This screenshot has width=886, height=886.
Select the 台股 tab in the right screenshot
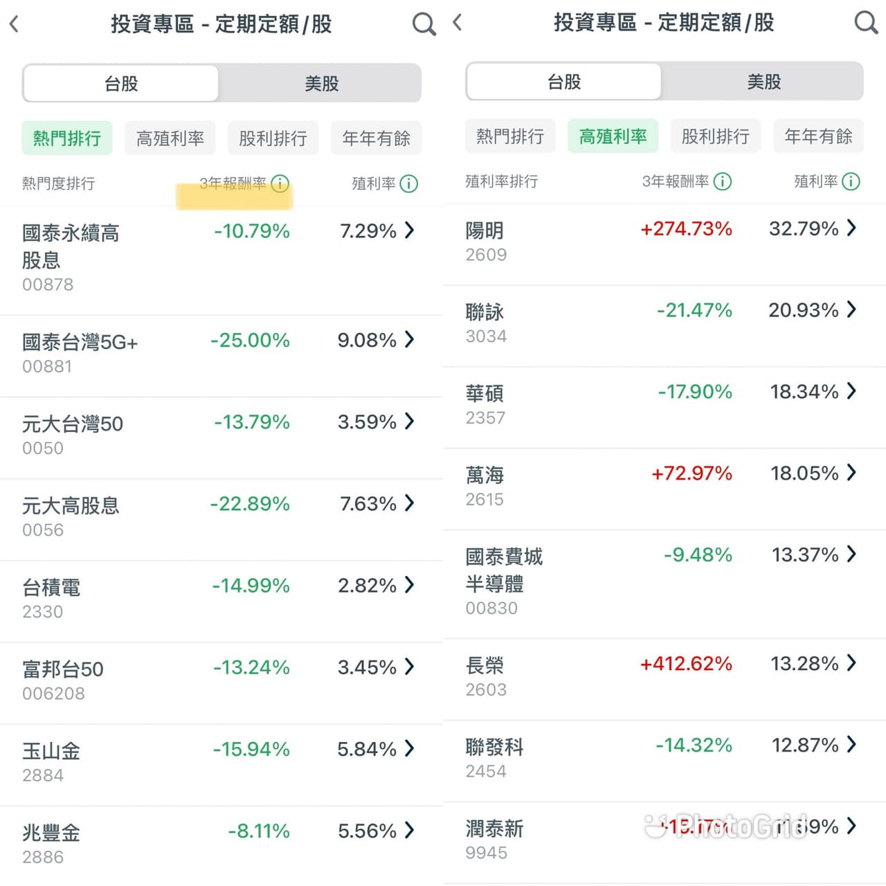pyautogui.click(x=564, y=82)
